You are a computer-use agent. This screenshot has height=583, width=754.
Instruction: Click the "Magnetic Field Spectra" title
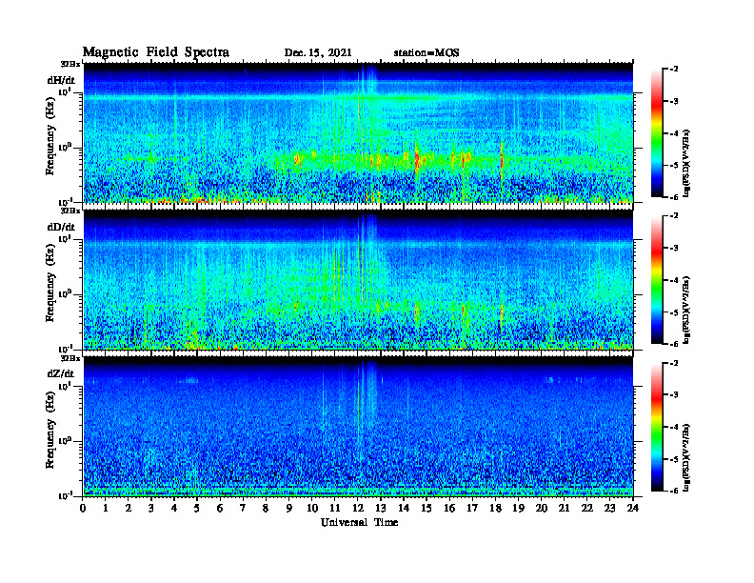click(x=156, y=52)
